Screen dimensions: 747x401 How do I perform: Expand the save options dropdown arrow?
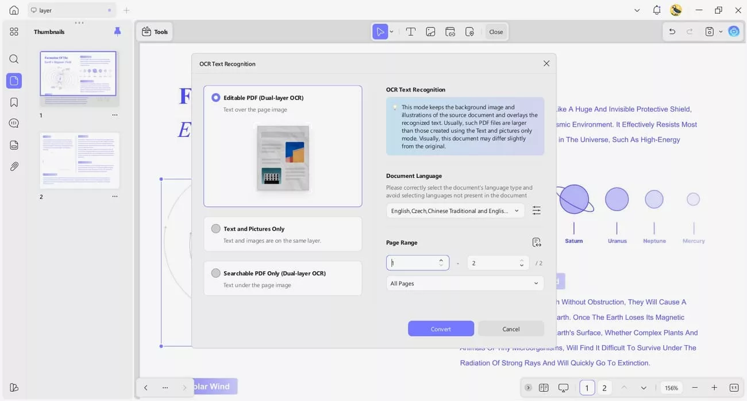[x=721, y=32]
